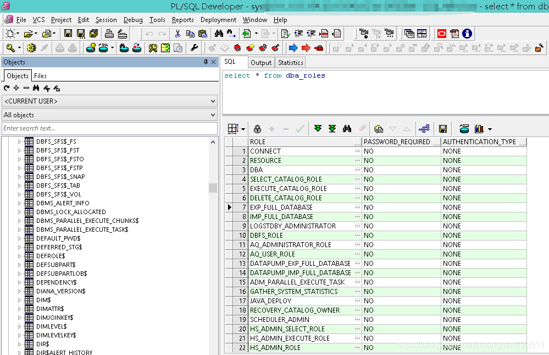
Task: Click the Save All stacked disks icon
Action: 93,34
